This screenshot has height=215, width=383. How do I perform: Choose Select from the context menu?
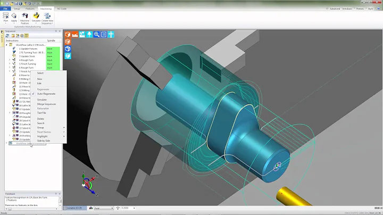(x=40, y=73)
